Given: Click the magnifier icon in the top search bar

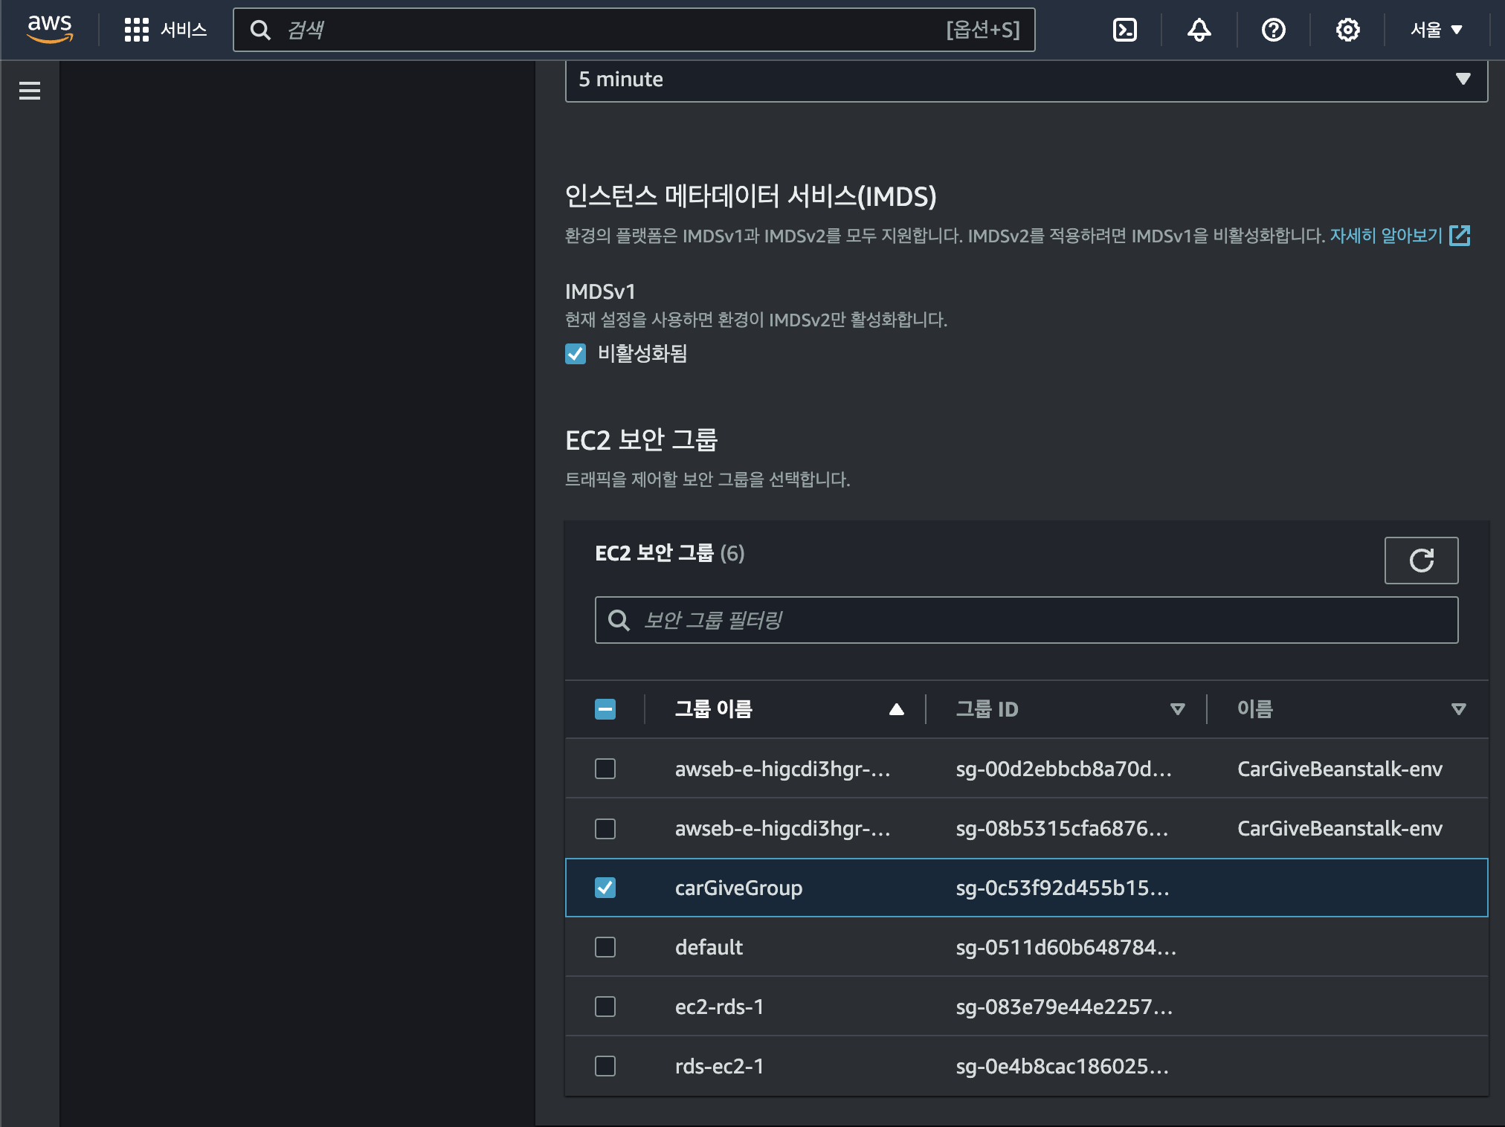Looking at the screenshot, I should coord(260,30).
